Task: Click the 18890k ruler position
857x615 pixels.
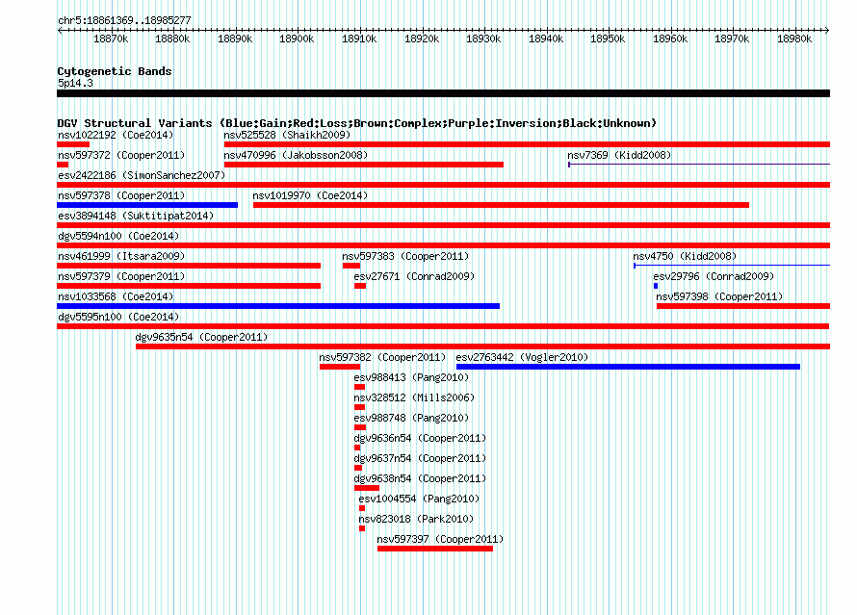Action: [x=235, y=38]
